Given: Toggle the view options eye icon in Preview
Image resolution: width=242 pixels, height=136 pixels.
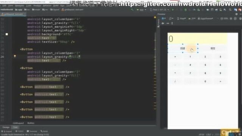Looking at the screenshot, I should click(x=163, y=23).
